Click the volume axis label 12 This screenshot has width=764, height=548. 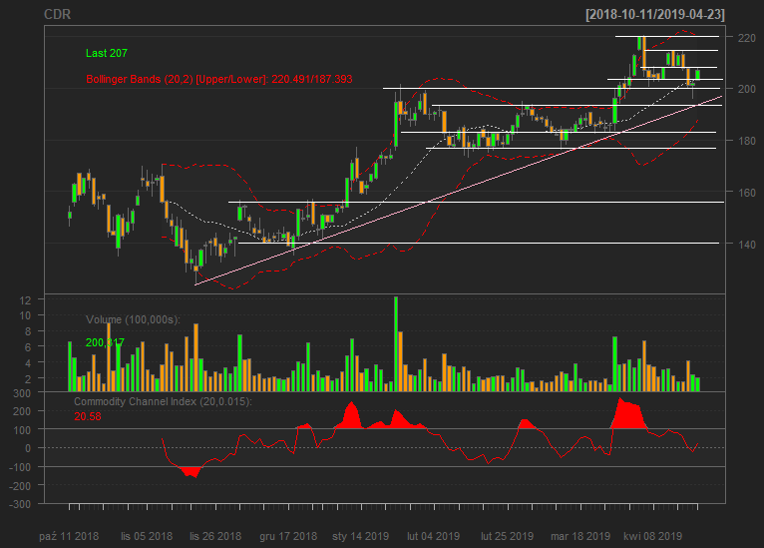click(25, 300)
